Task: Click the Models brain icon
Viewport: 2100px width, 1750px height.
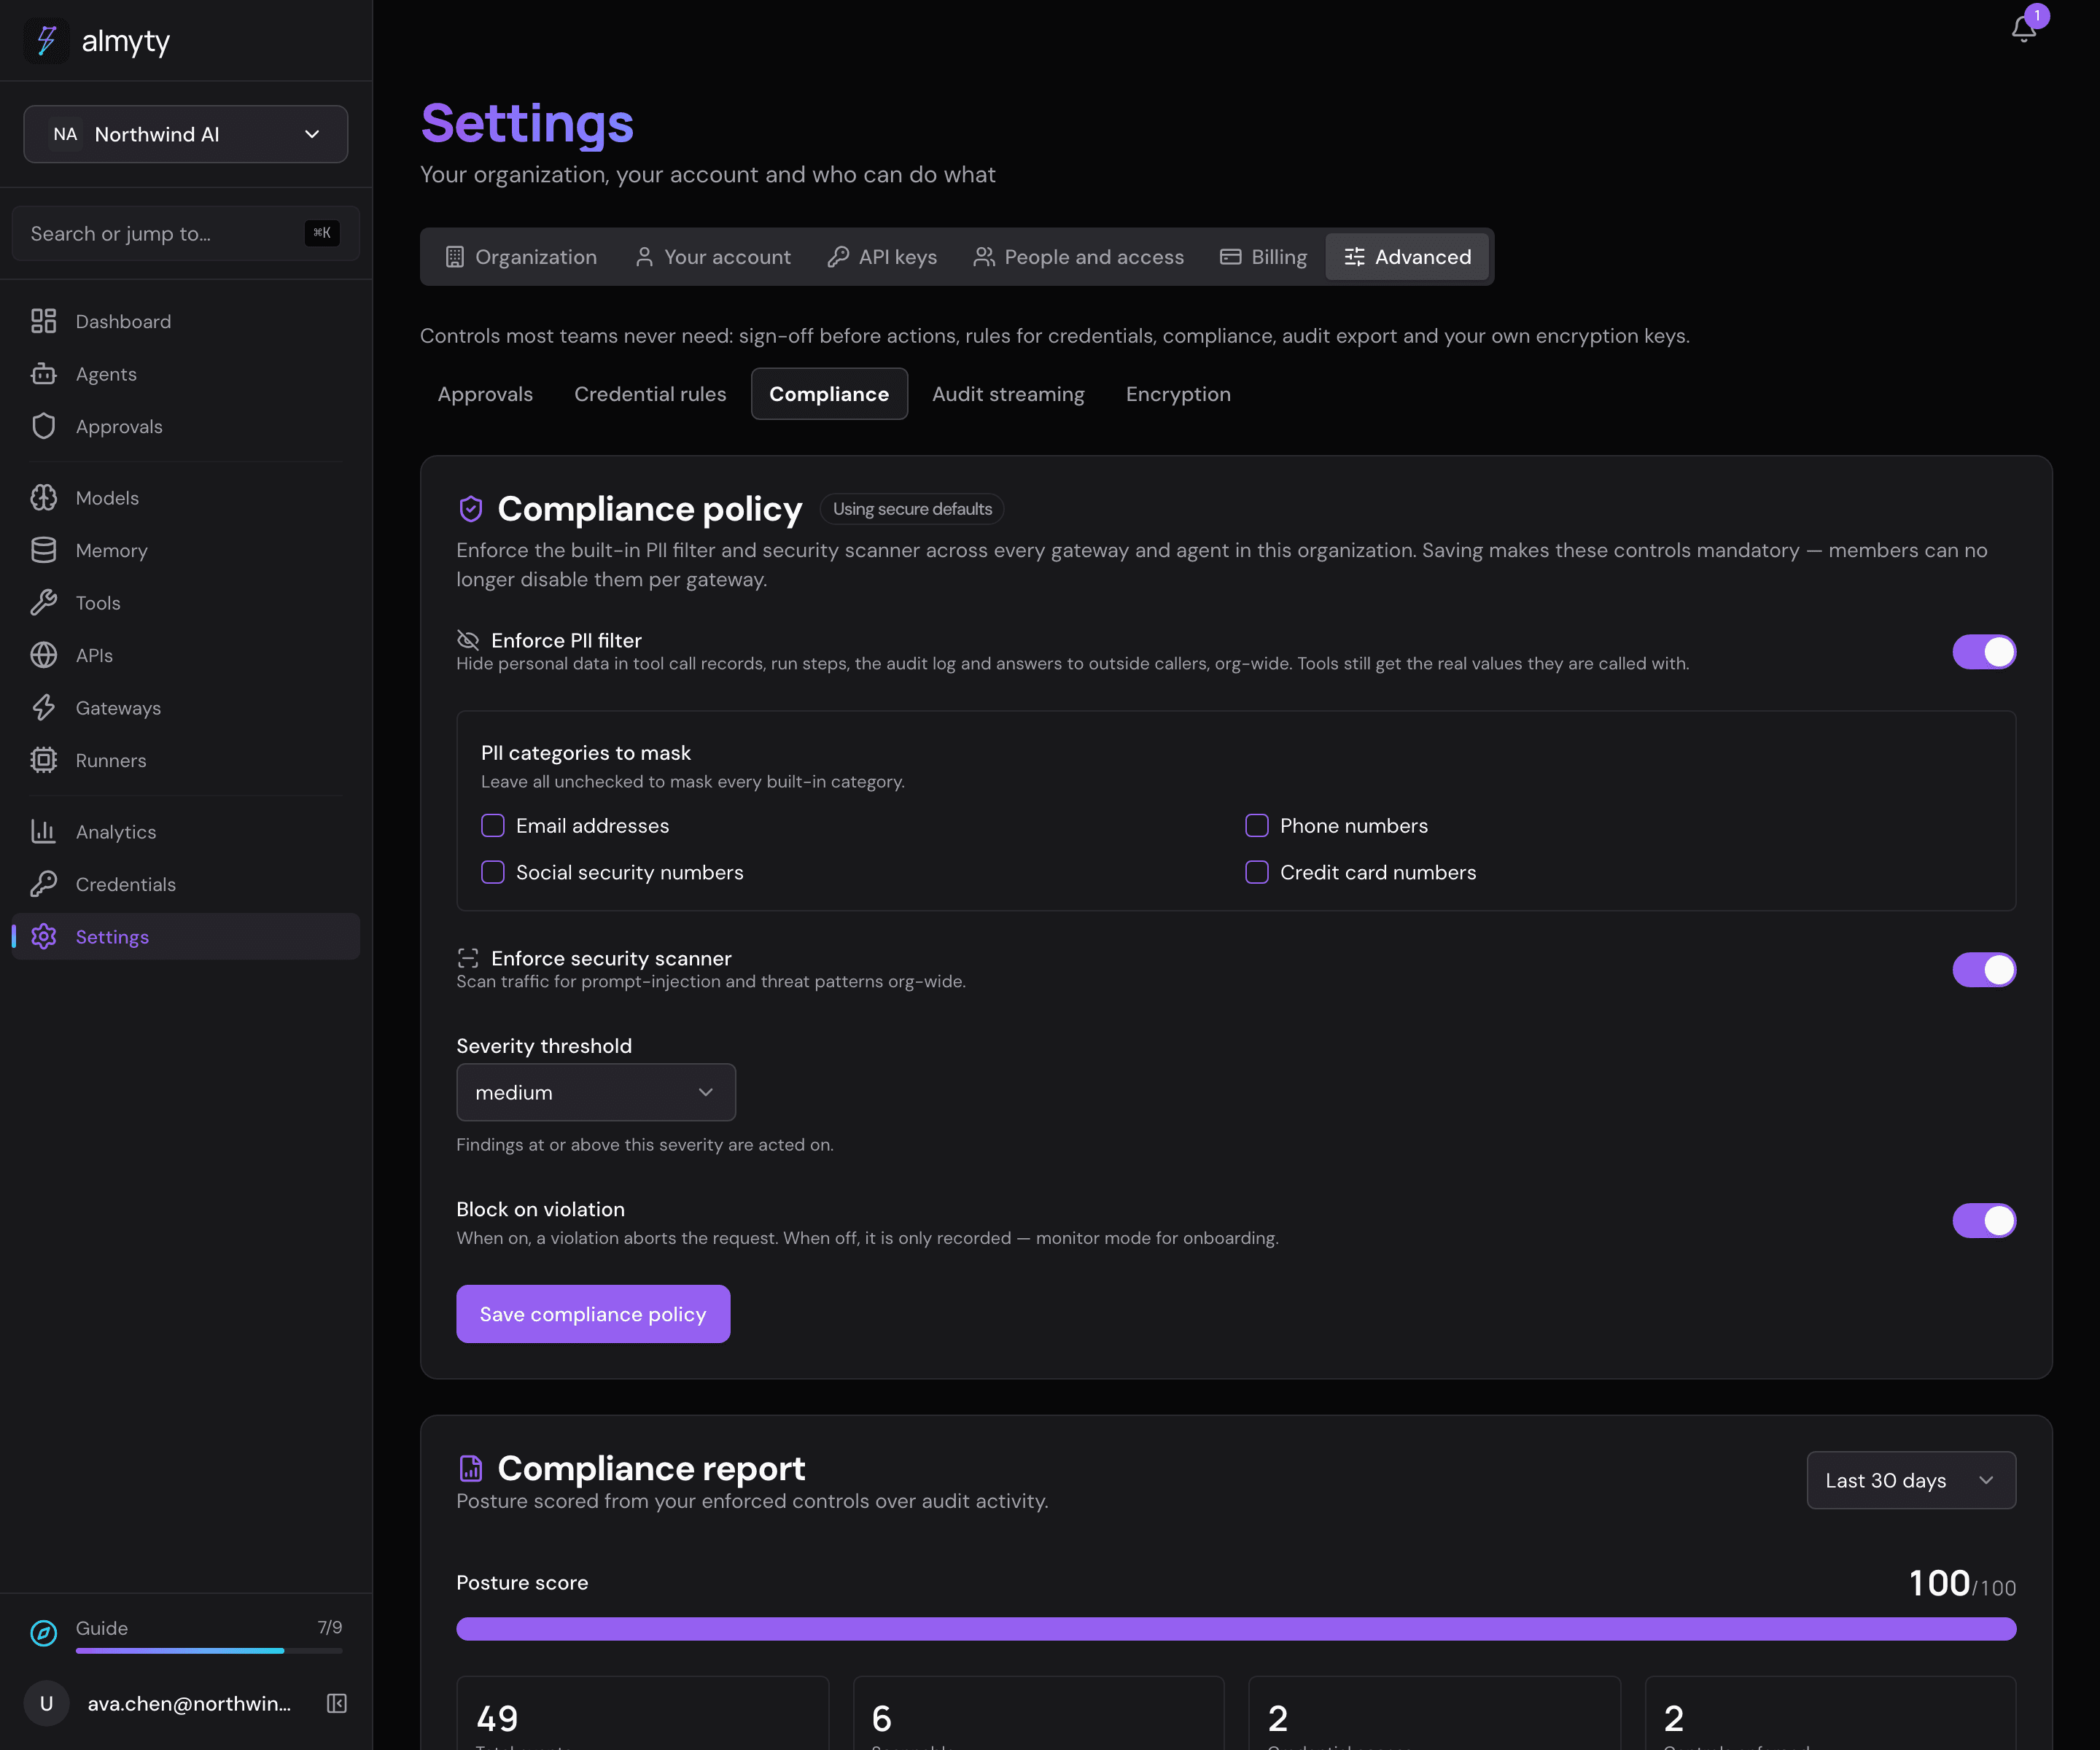Action: (x=43, y=498)
